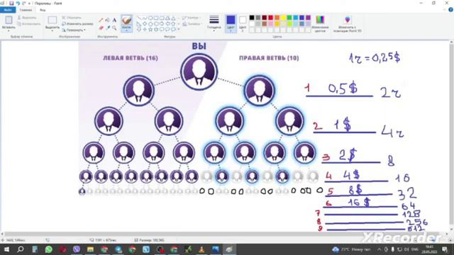This screenshot has height=255, width=454.
Task: Choose the green color swatch
Action: click(289, 18)
